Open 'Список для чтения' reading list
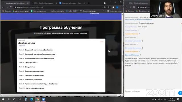This screenshot has height=102, width=182. click(x=114, y=11)
